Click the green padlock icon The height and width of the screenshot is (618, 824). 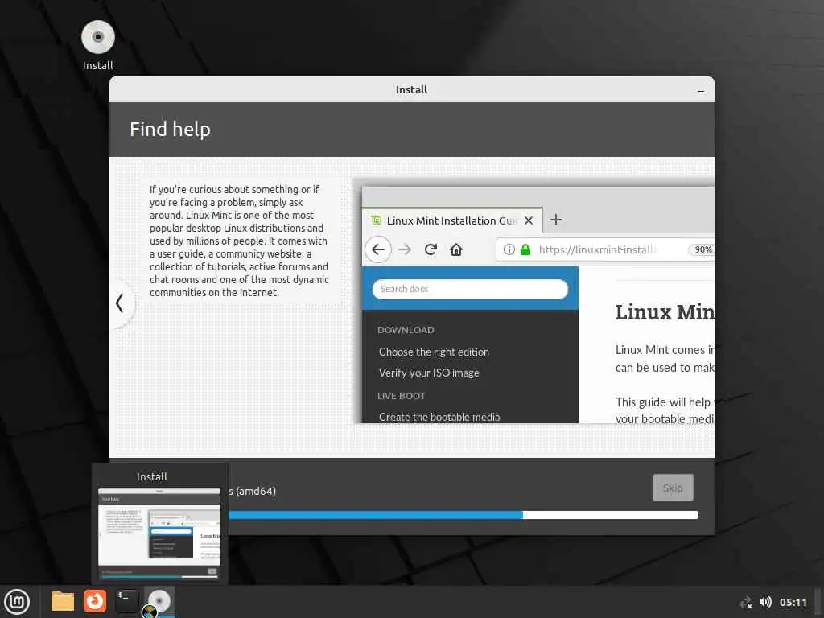coord(525,249)
